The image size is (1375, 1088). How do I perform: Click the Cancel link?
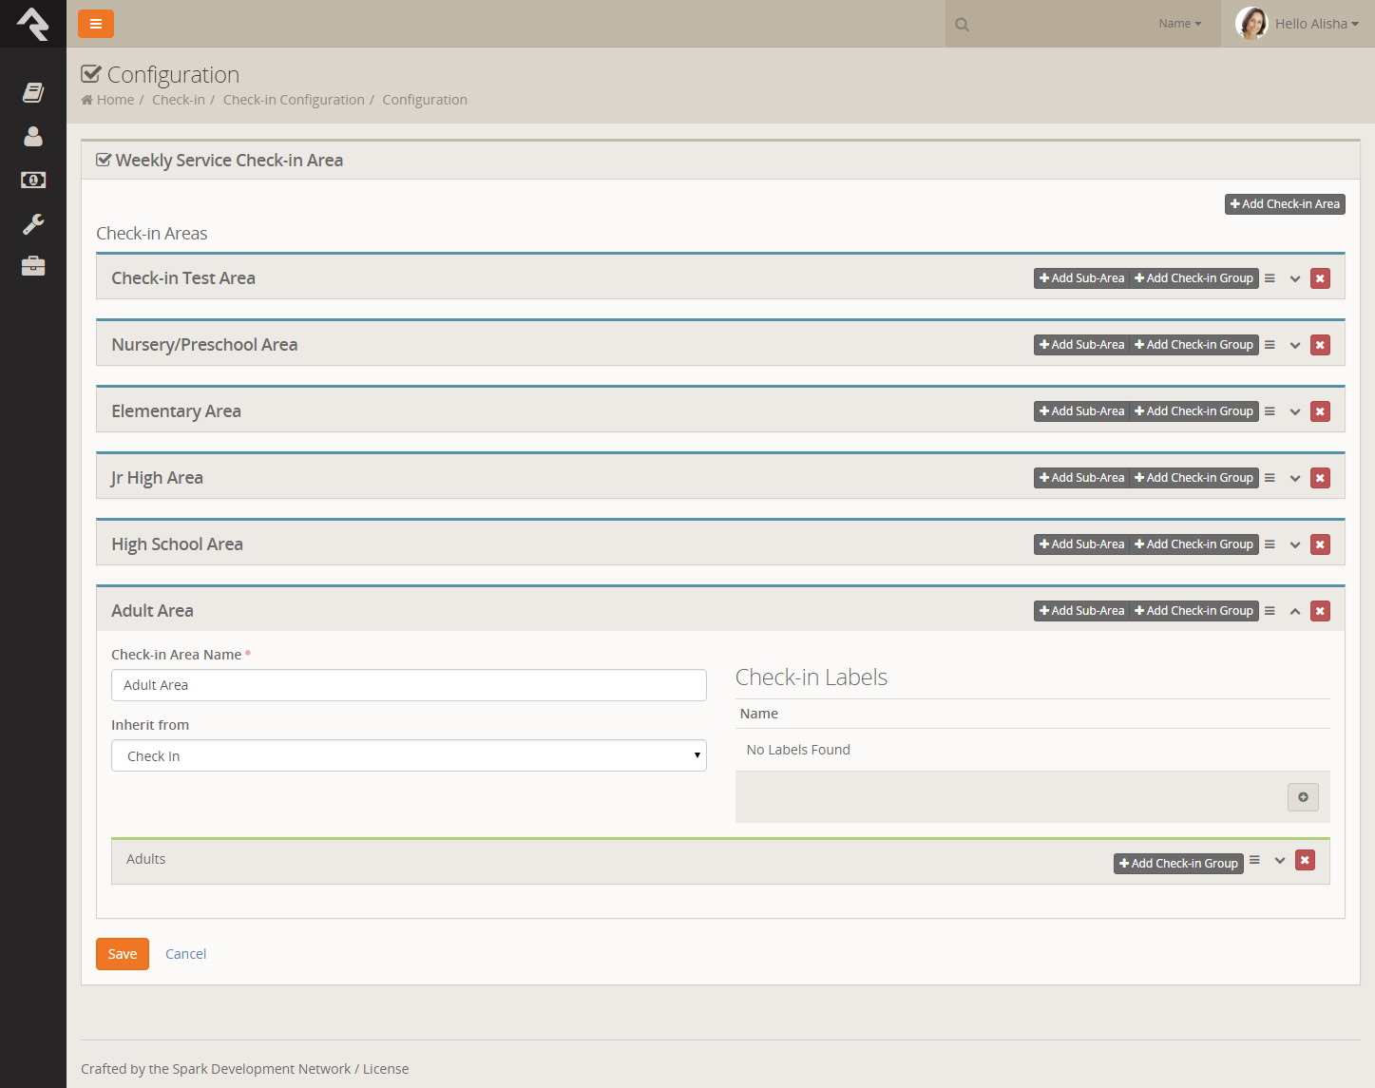point(185,954)
